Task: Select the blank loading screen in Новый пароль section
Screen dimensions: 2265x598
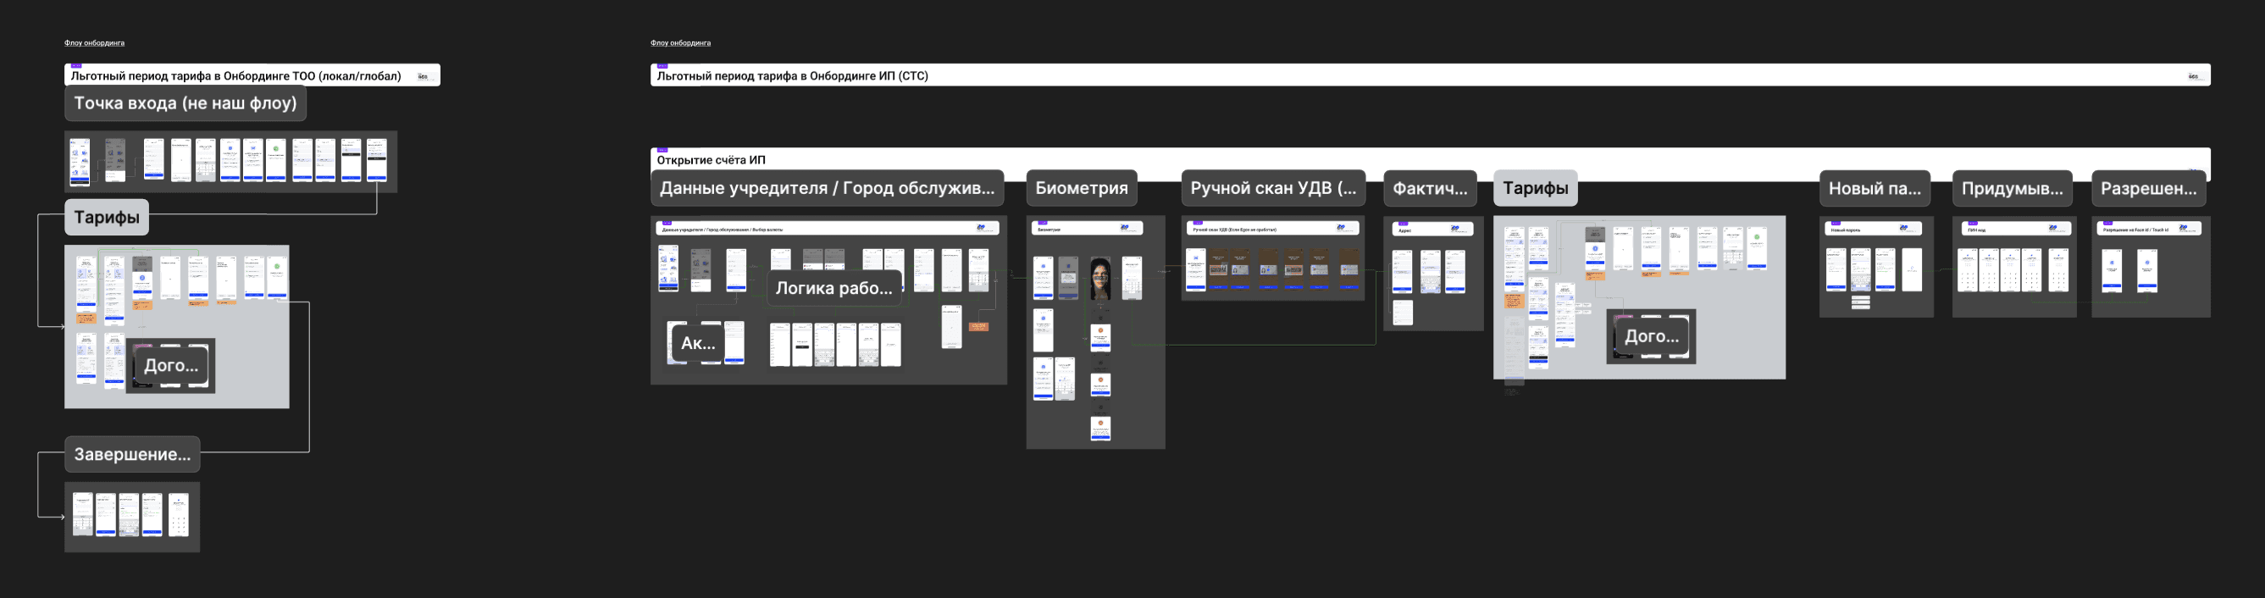Action: coord(1912,270)
